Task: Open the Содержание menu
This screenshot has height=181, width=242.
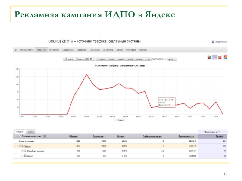Action: (x=68, y=50)
